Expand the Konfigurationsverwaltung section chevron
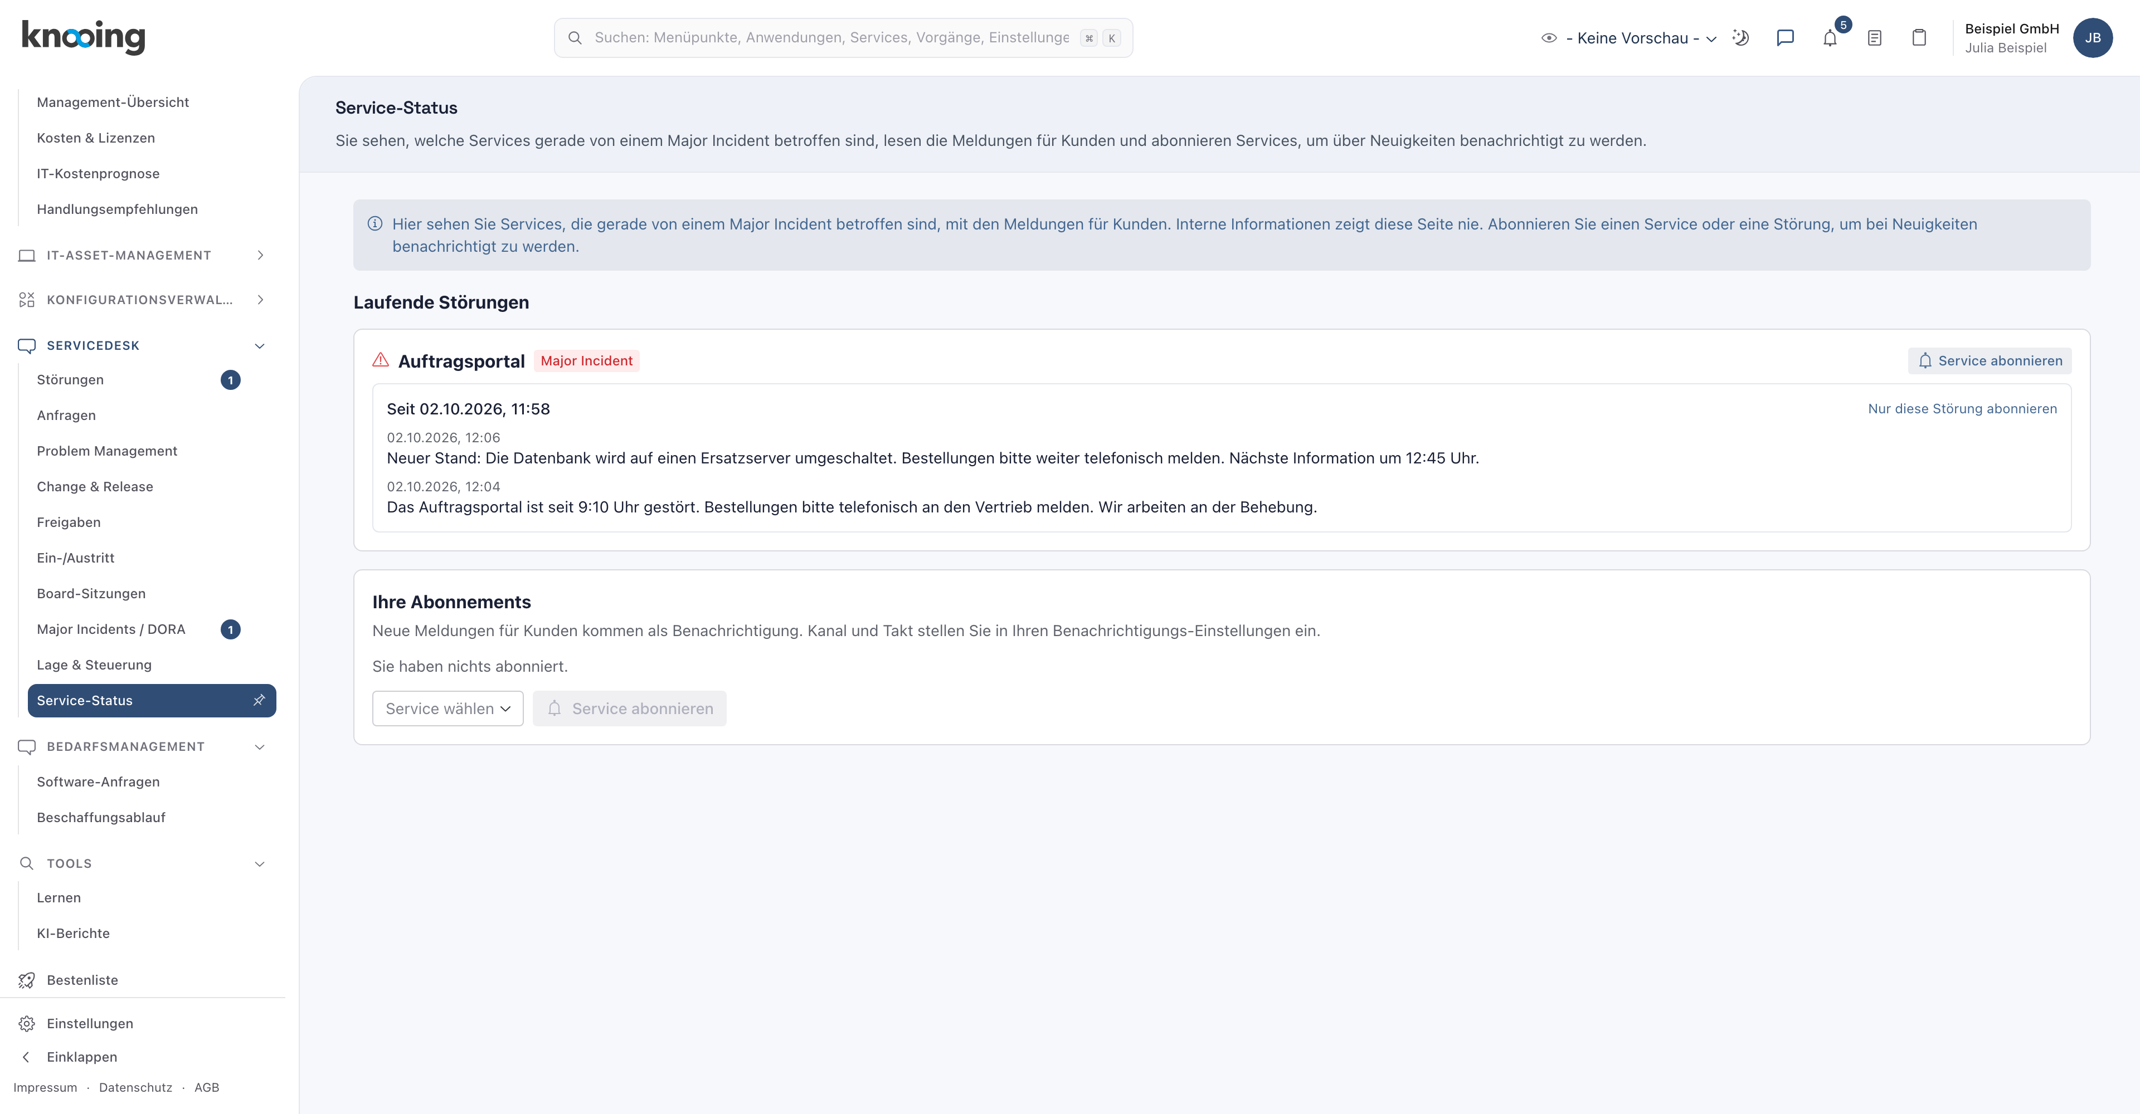The height and width of the screenshot is (1114, 2140). (x=260, y=300)
